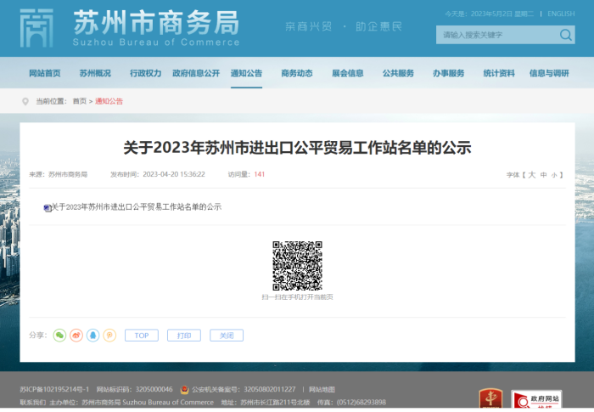Set font size to 小
This screenshot has height=412, width=594.
[554, 175]
